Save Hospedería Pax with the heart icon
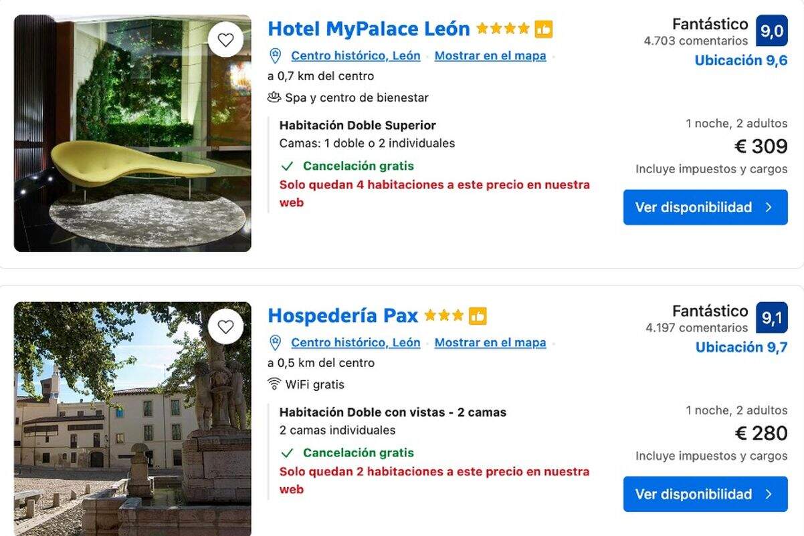The width and height of the screenshot is (804, 536). [x=225, y=327]
